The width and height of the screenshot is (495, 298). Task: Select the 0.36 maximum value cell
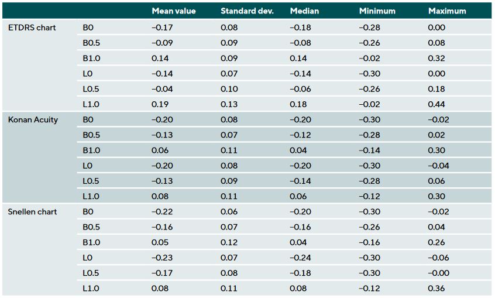436,288
